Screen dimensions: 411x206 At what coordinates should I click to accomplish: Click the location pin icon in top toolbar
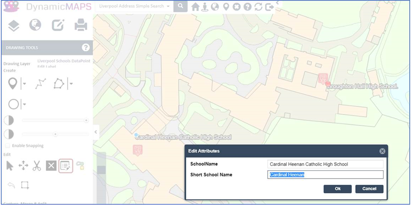226,7
